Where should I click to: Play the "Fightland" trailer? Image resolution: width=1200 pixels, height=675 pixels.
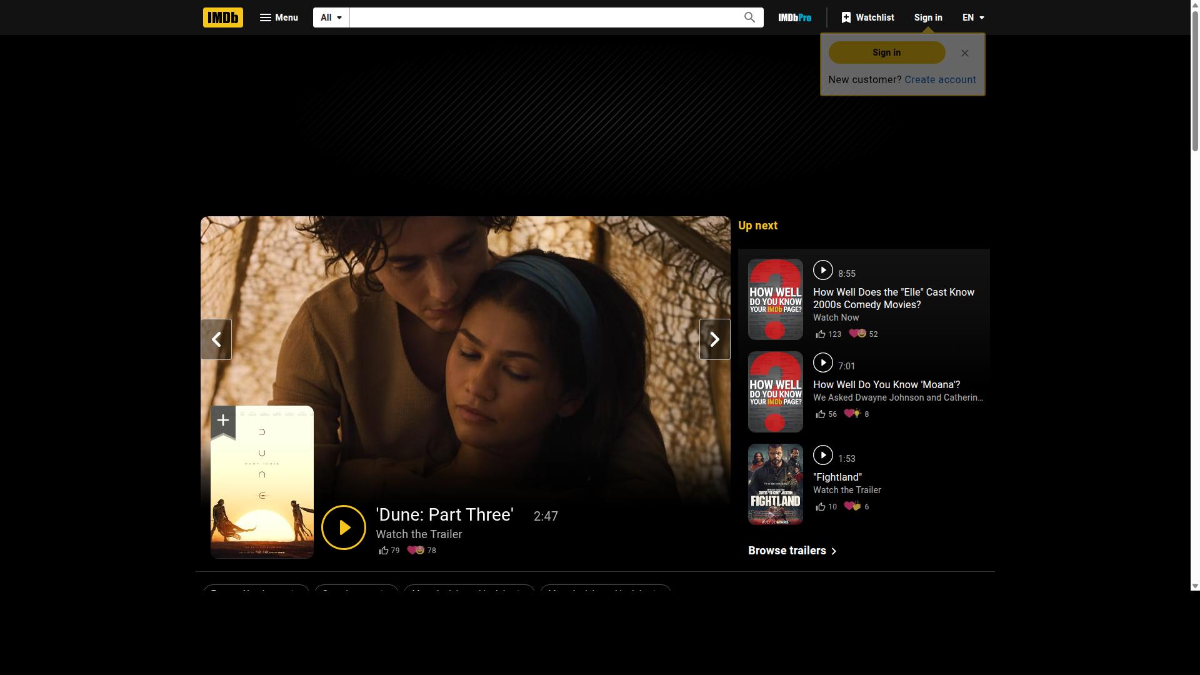click(823, 455)
